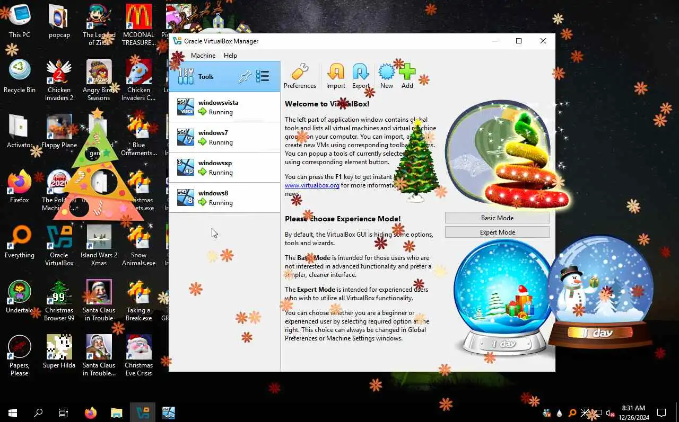
Task: Open The Legend of Zilda shortcut
Action: pyautogui.click(x=99, y=25)
